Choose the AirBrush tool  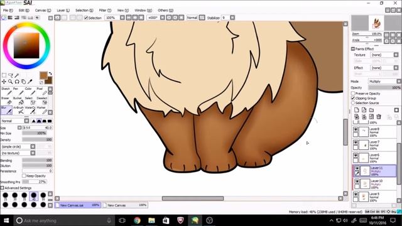pyautogui.click(x=18, y=110)
